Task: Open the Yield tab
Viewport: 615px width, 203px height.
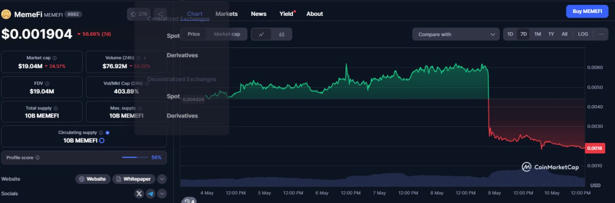Action: tap(286, 14)
